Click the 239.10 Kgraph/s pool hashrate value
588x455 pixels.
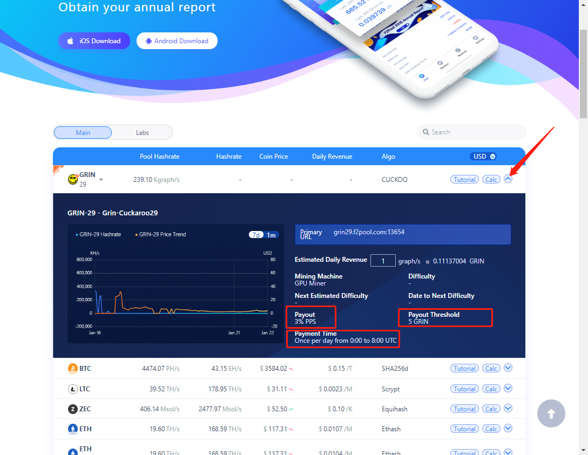pos(157,180)
